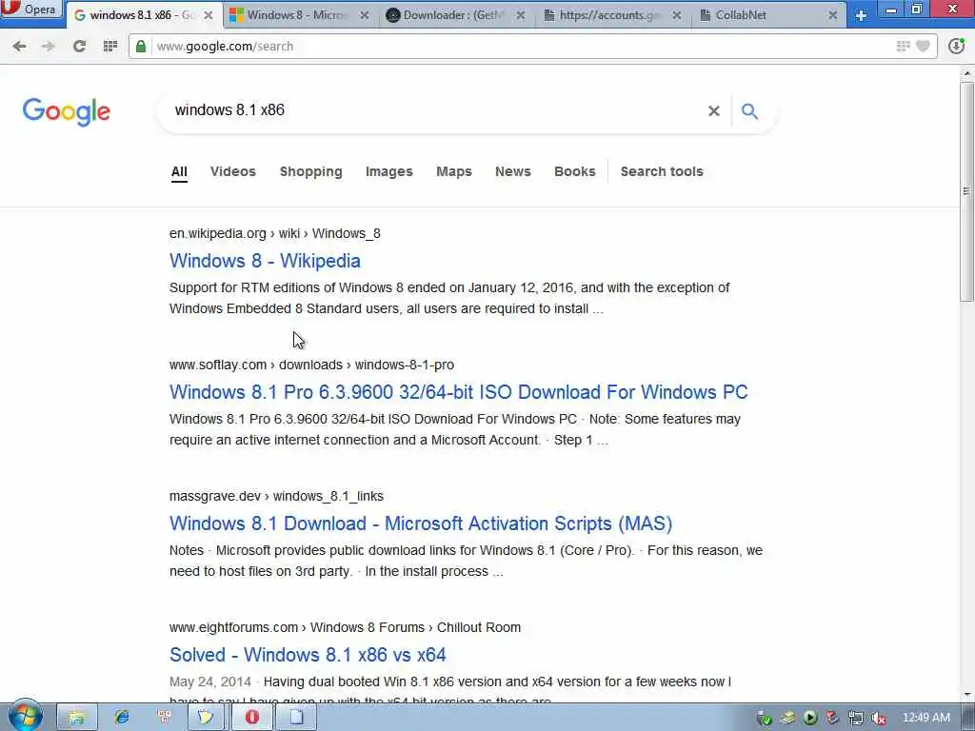Click the taskbar item before Opera

point(206,718)
